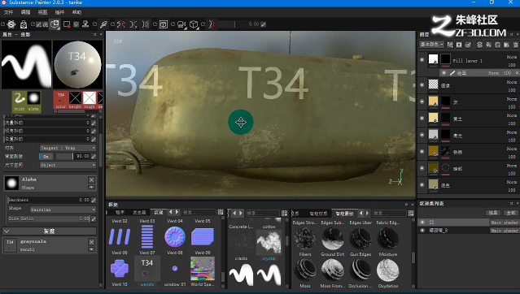Toggle the symmetry icon in the toolbar
The width and height of the screenshot is (520, 294).
pyautogui.click(x=121, y=24)
